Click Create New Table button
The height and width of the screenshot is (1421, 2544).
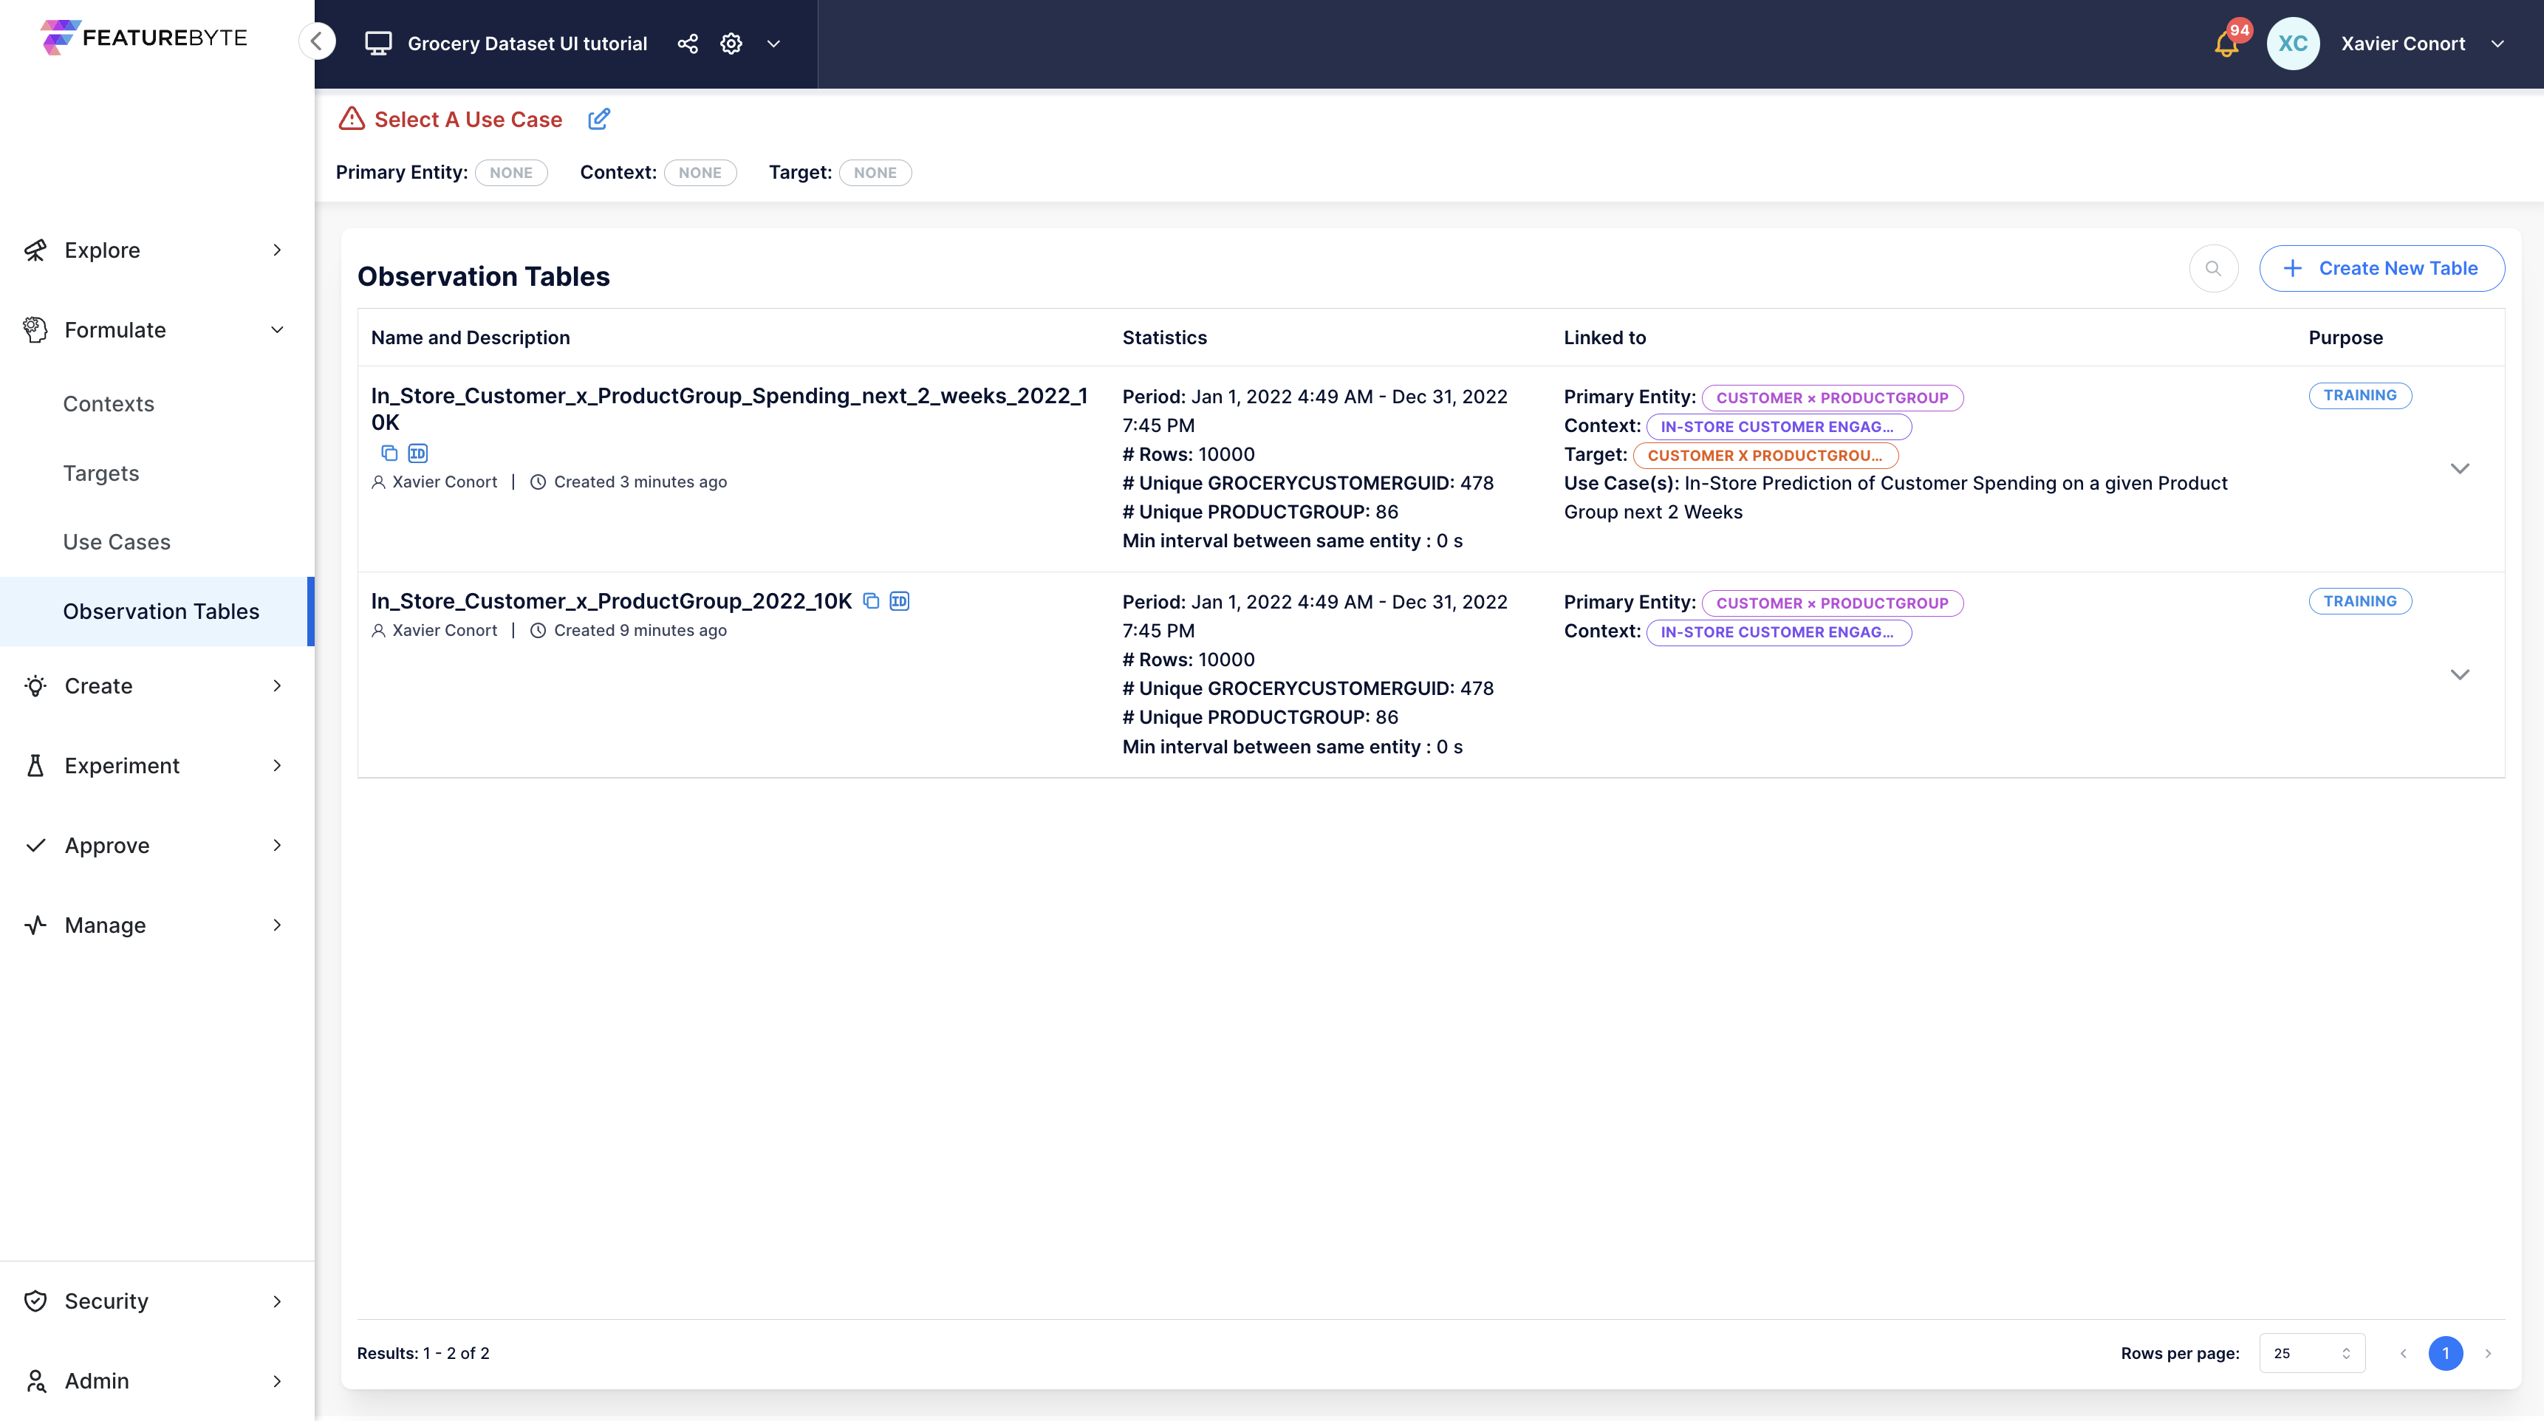(x=2381, y=269)
